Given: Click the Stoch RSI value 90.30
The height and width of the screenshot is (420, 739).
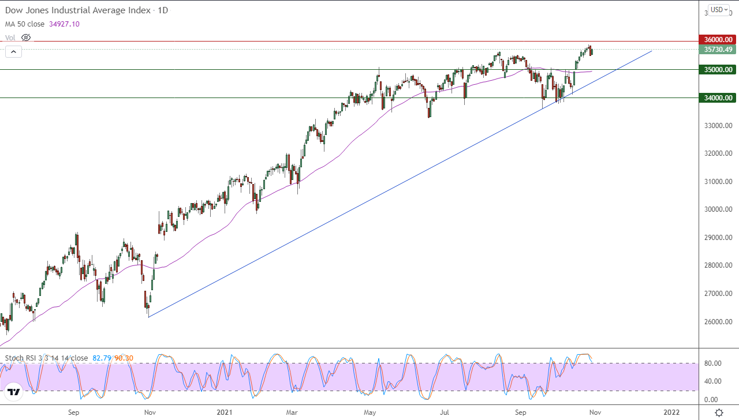Looking at the screenshot, I should tap(124, 358).
